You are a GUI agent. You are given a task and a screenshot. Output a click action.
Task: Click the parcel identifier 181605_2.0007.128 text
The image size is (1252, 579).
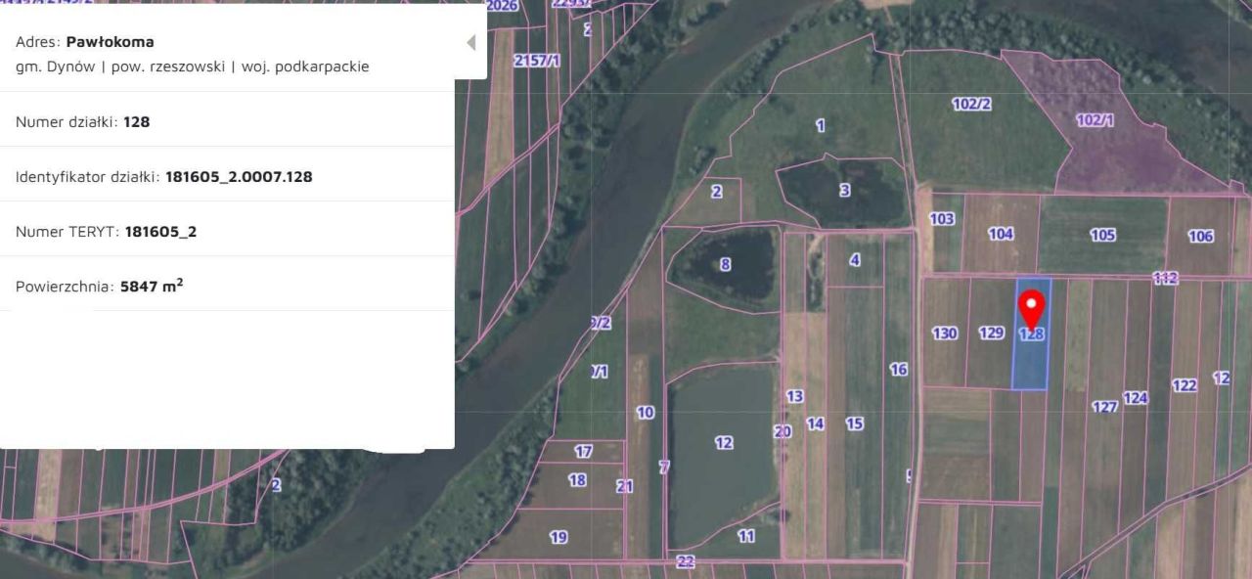[239, 177]
